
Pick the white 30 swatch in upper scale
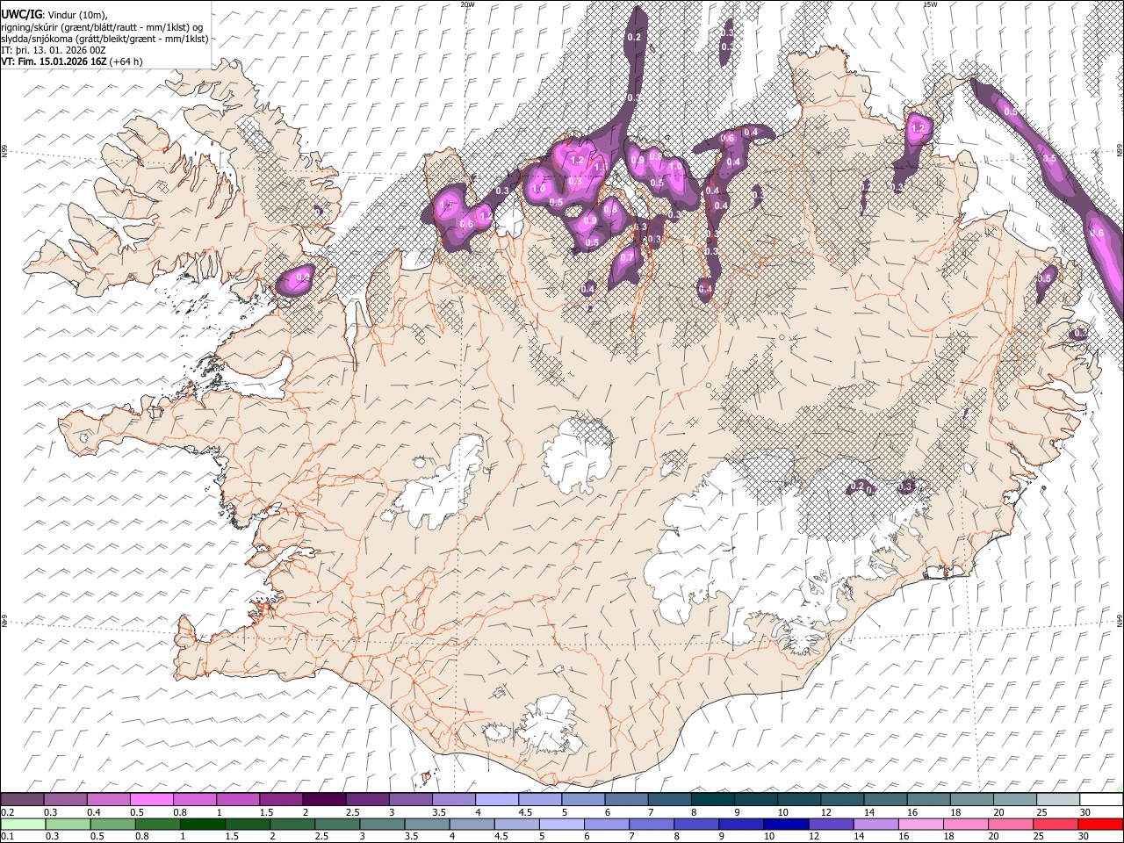click(x=1101, y=800)
